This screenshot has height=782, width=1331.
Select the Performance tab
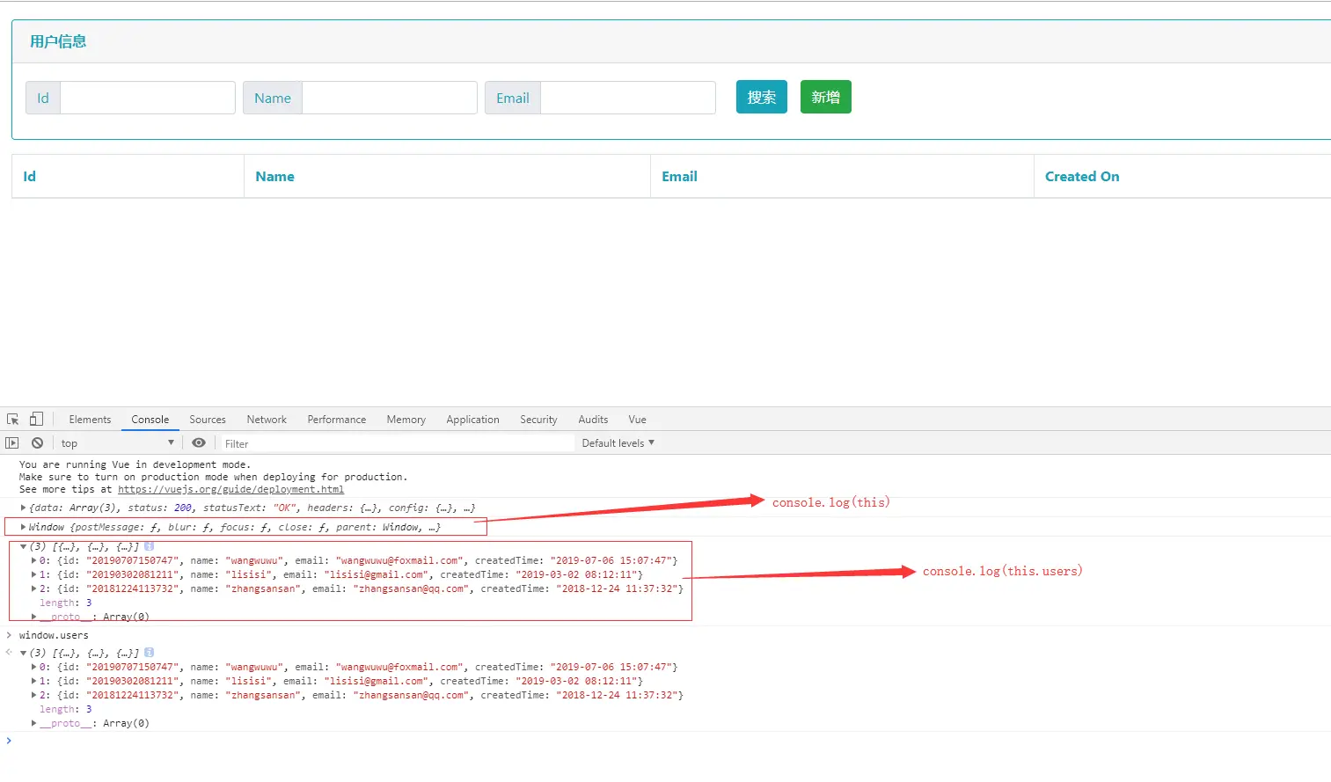[337, 420]
